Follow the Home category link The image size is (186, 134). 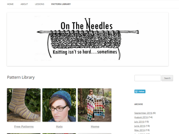tap(95, 127)
